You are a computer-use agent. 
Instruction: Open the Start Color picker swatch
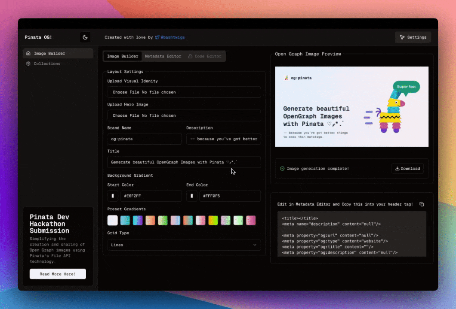[x=113, y=196]
